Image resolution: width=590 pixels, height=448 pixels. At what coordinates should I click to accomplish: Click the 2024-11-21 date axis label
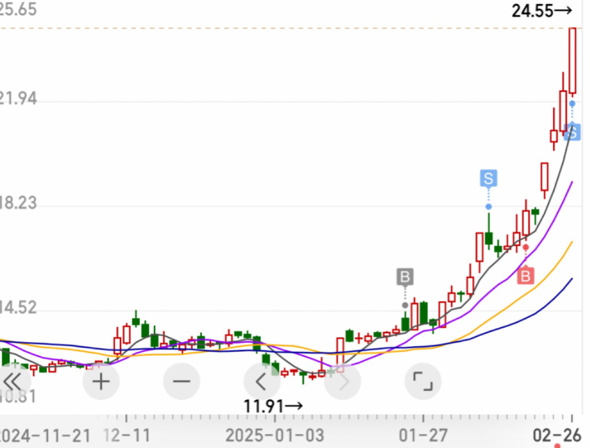[x=45, y=435]
